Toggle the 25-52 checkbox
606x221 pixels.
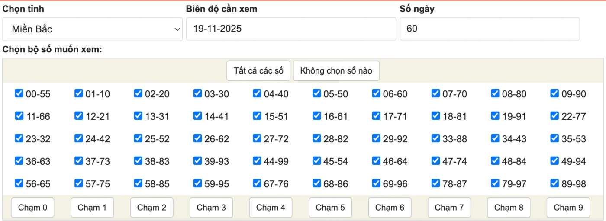138,138
